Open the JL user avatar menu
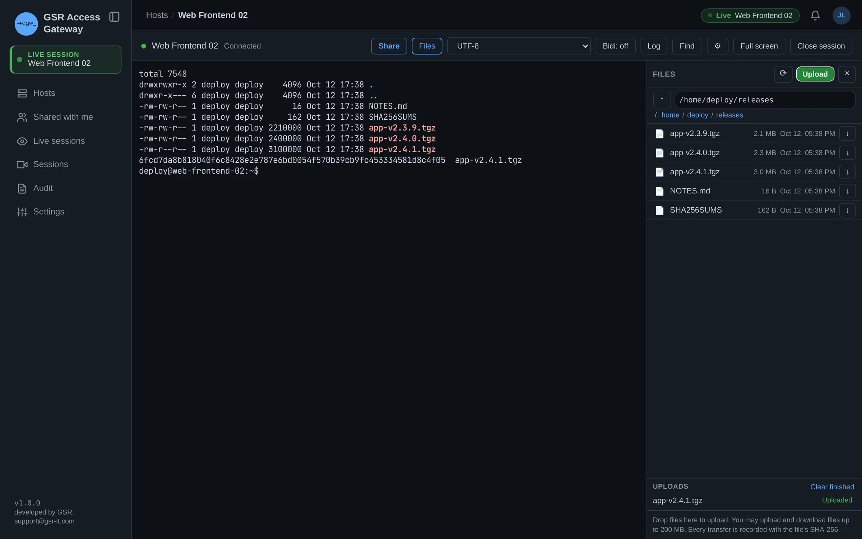The height and width of the screenshot is (539, 862). pos(841,15)
